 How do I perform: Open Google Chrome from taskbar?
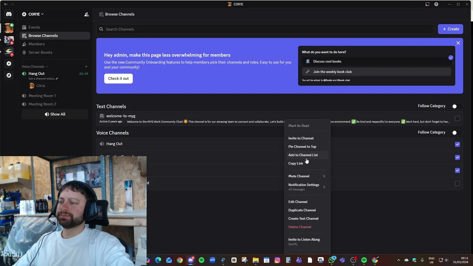click(x=180, y=260)
